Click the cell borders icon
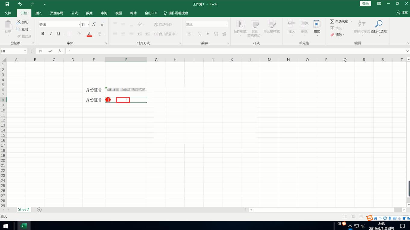This screenshot has width=410, height=230. (x=69, y=34)
